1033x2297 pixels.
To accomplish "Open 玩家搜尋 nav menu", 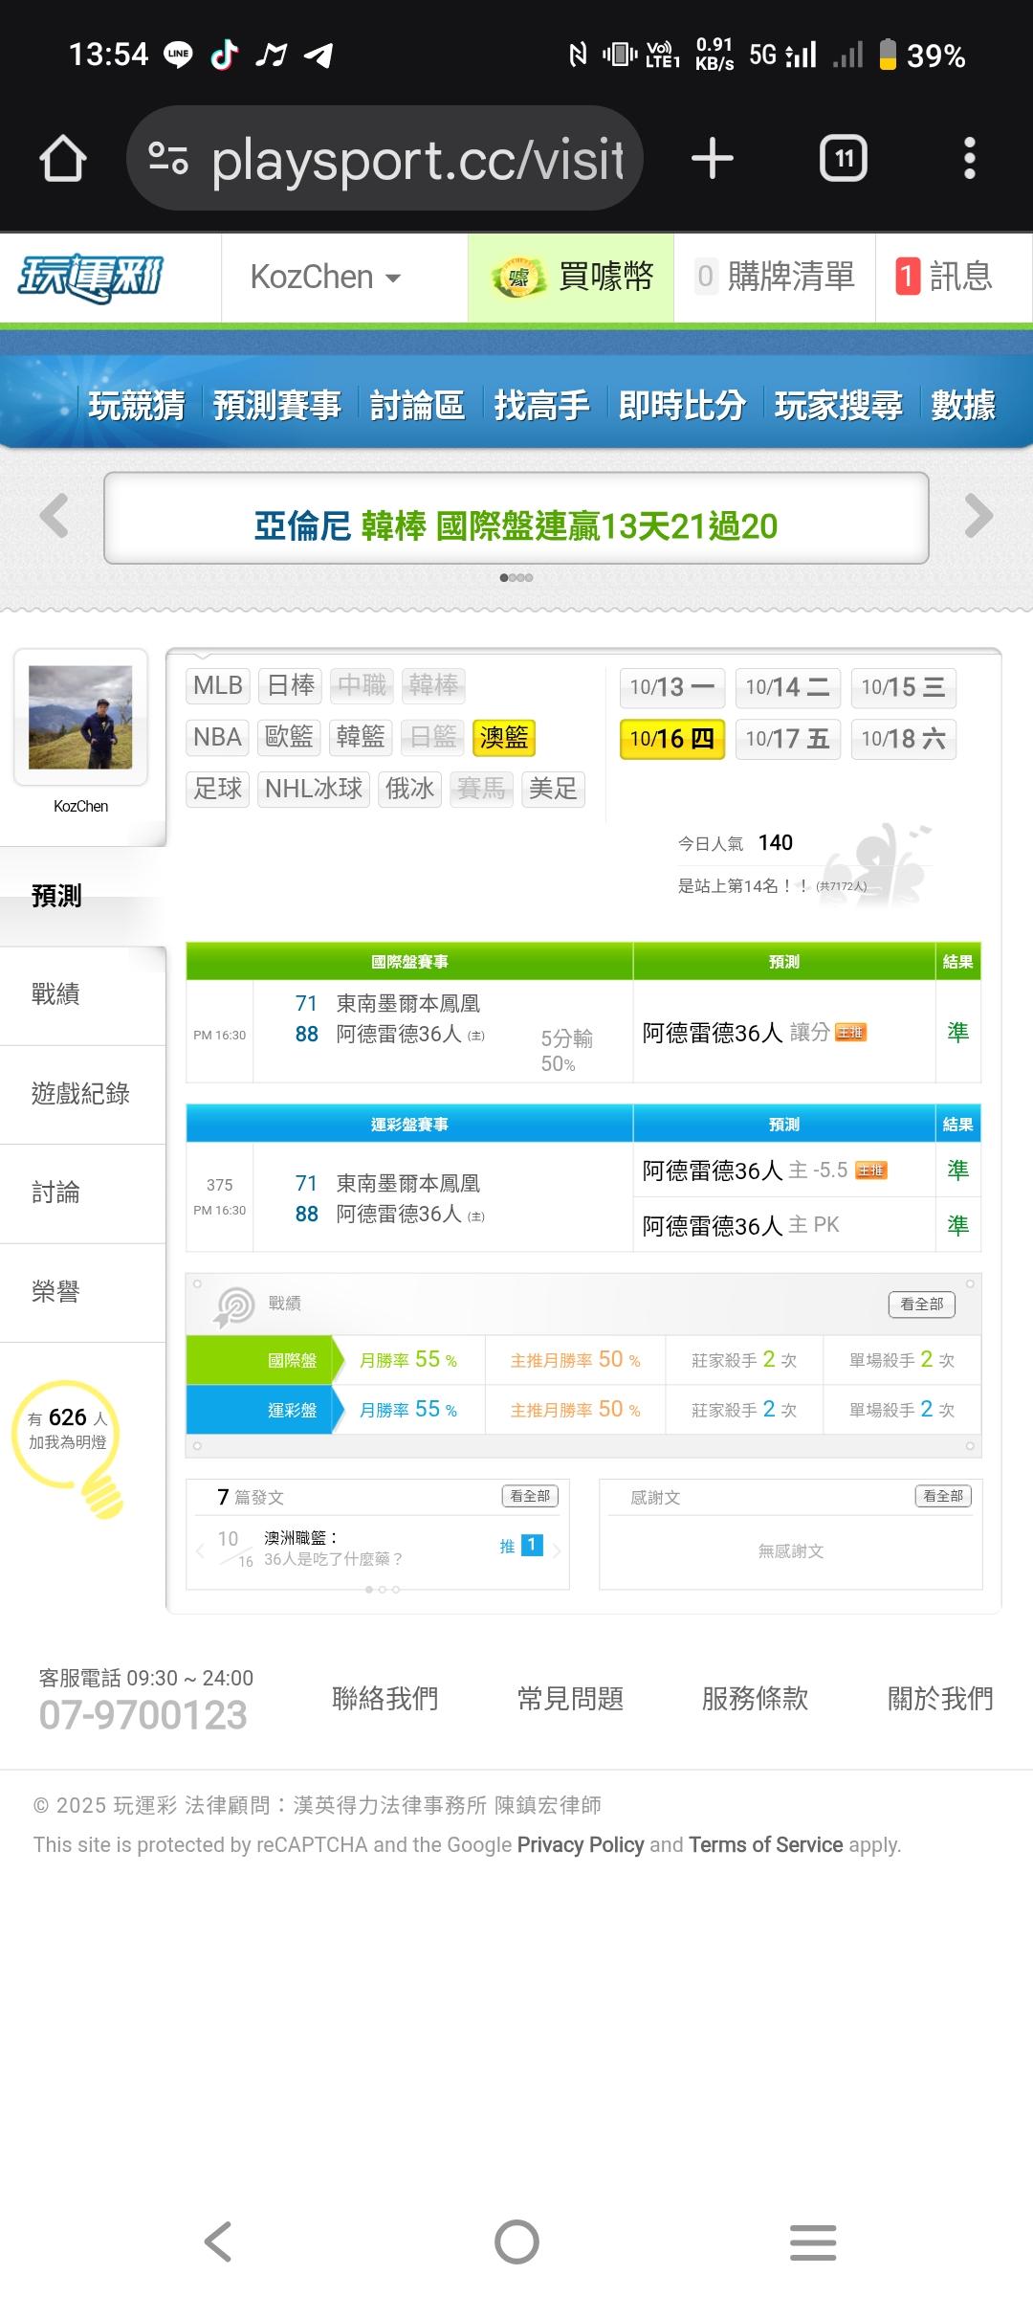I will point(838,405).
